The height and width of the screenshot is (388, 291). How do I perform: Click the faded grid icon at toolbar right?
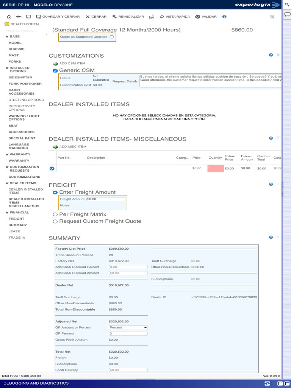point(272,17)
